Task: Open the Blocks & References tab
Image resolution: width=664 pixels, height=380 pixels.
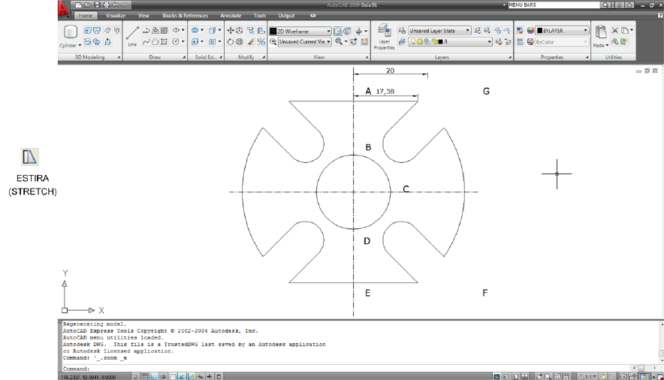Action: (186, 15)
